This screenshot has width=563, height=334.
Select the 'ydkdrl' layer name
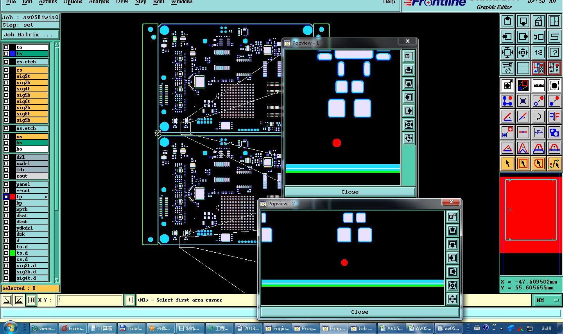[32, 228]
